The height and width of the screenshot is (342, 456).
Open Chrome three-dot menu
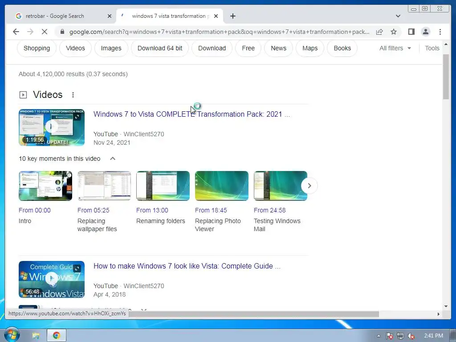tap(440, 32)
